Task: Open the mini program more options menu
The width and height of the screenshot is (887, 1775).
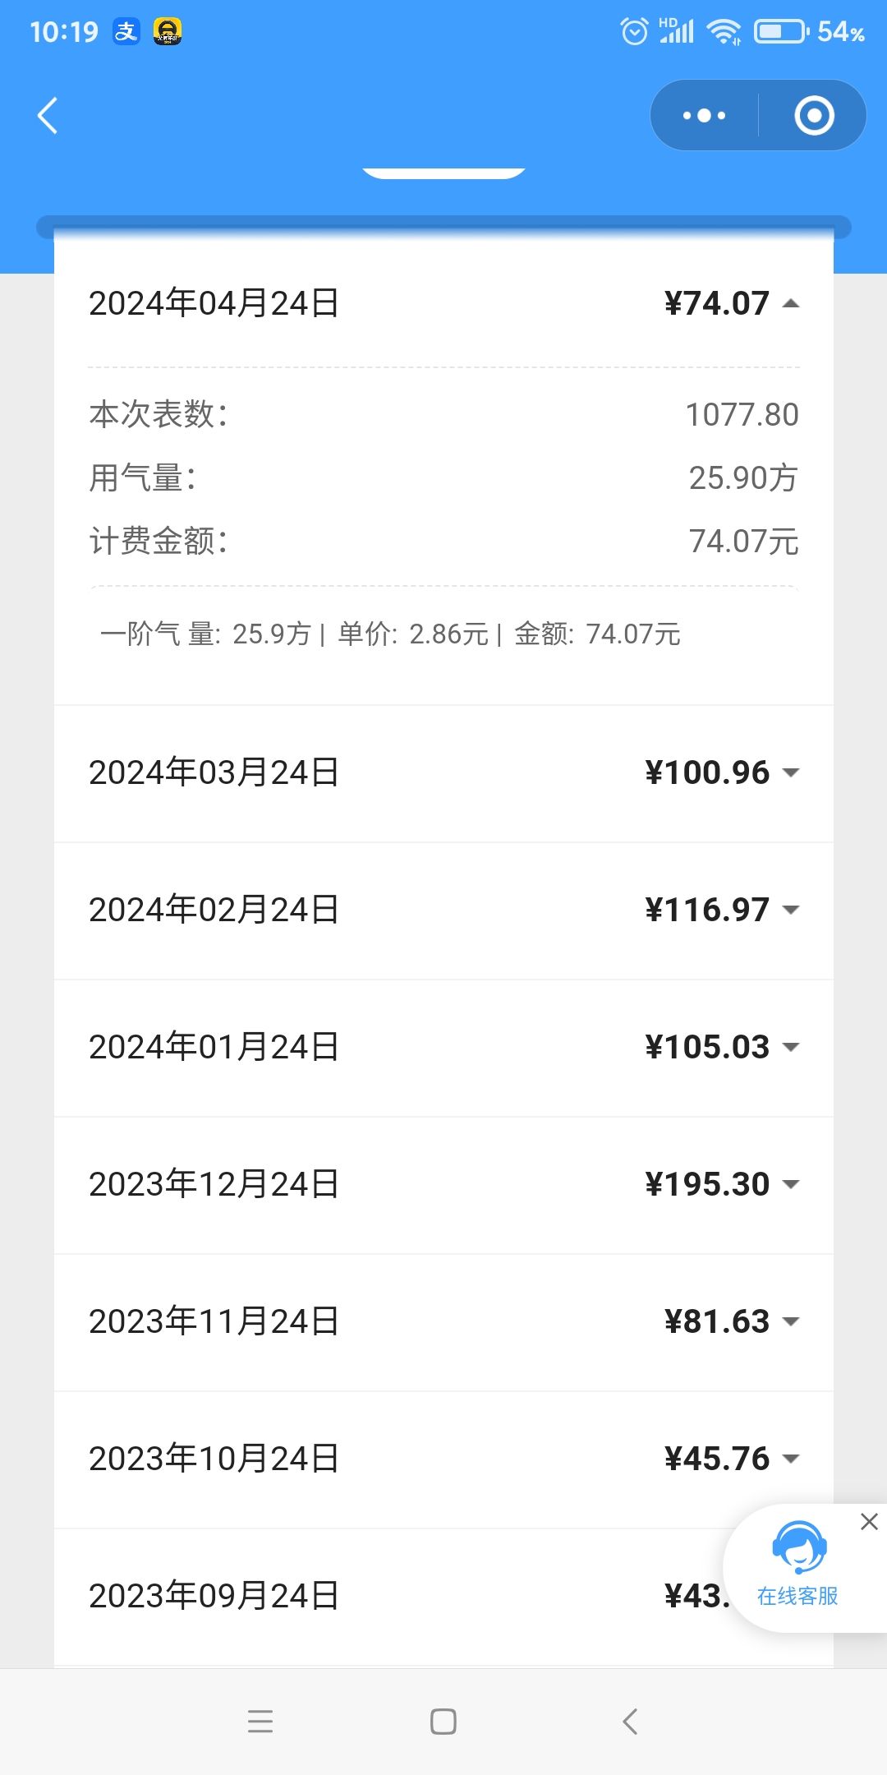Action: click(705, 116)
